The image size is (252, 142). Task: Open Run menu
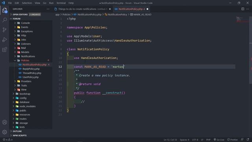tap(51, 3)
